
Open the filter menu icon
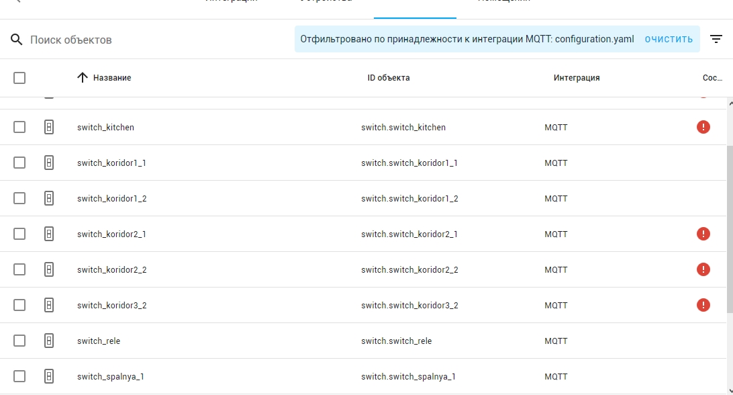[x=716, y=40]
